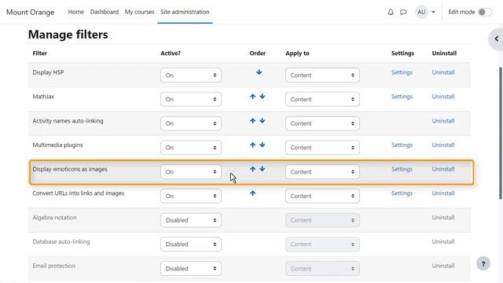503x283 pixels.
Task: Open AU user avatar menu
Action: pos(421,12)
